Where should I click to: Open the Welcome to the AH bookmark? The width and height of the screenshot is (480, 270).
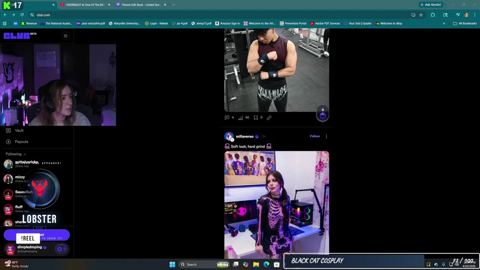pos(259,23)
